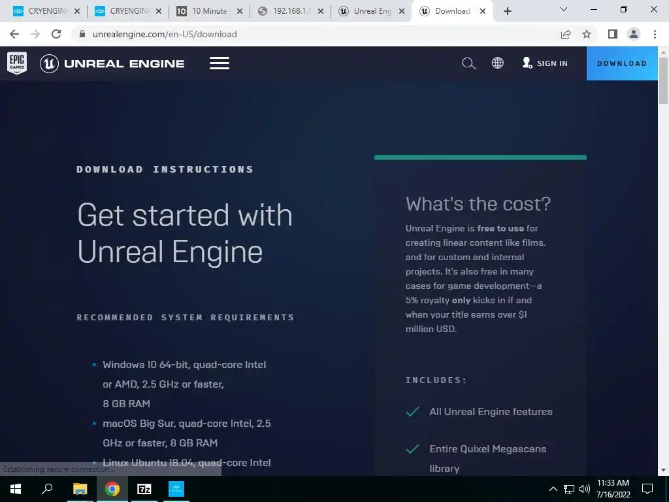Close the Unreal Eng tab
The height and width of the screenshot is (502, 669).
point(402,12)
